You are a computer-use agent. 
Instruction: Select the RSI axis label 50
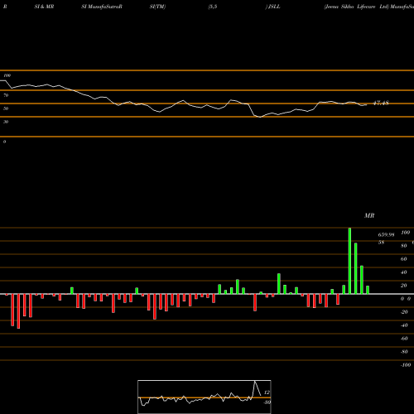[6, 108]
